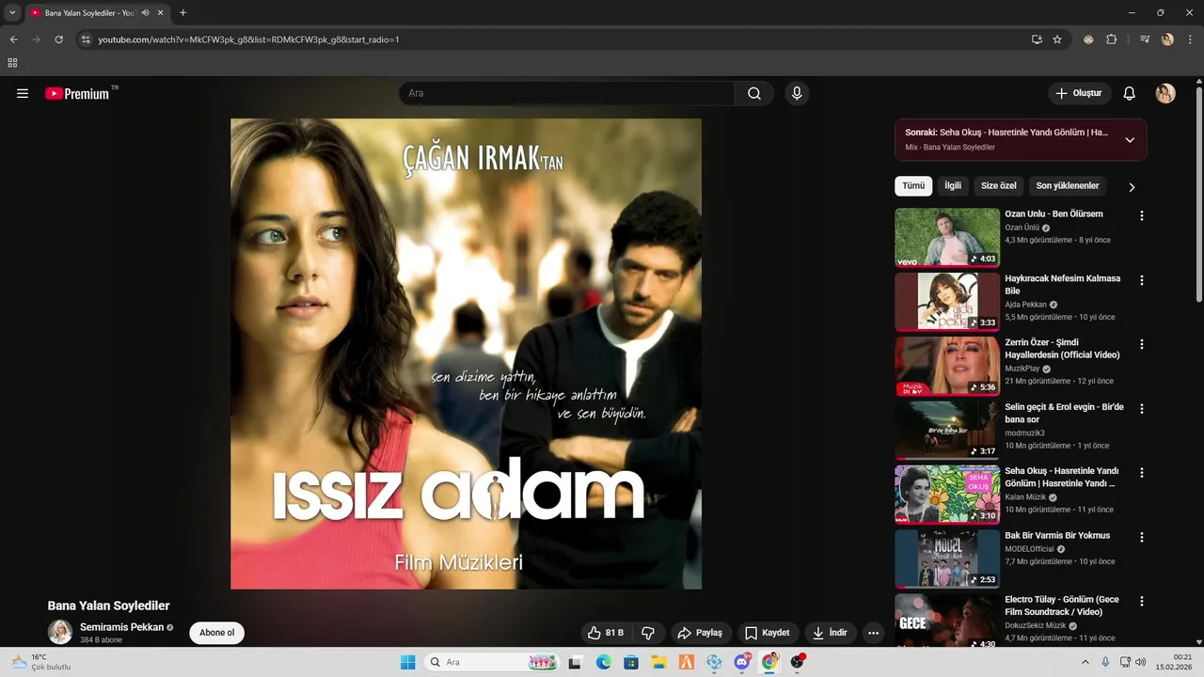Screen dimensions: 1204x677
Task: Open options for Haykıracak Nefesim Kalmasa Bile
Action: point(1142,280)
